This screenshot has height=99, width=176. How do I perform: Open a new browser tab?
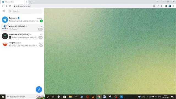pyautogui.click(x=31, y=2)
